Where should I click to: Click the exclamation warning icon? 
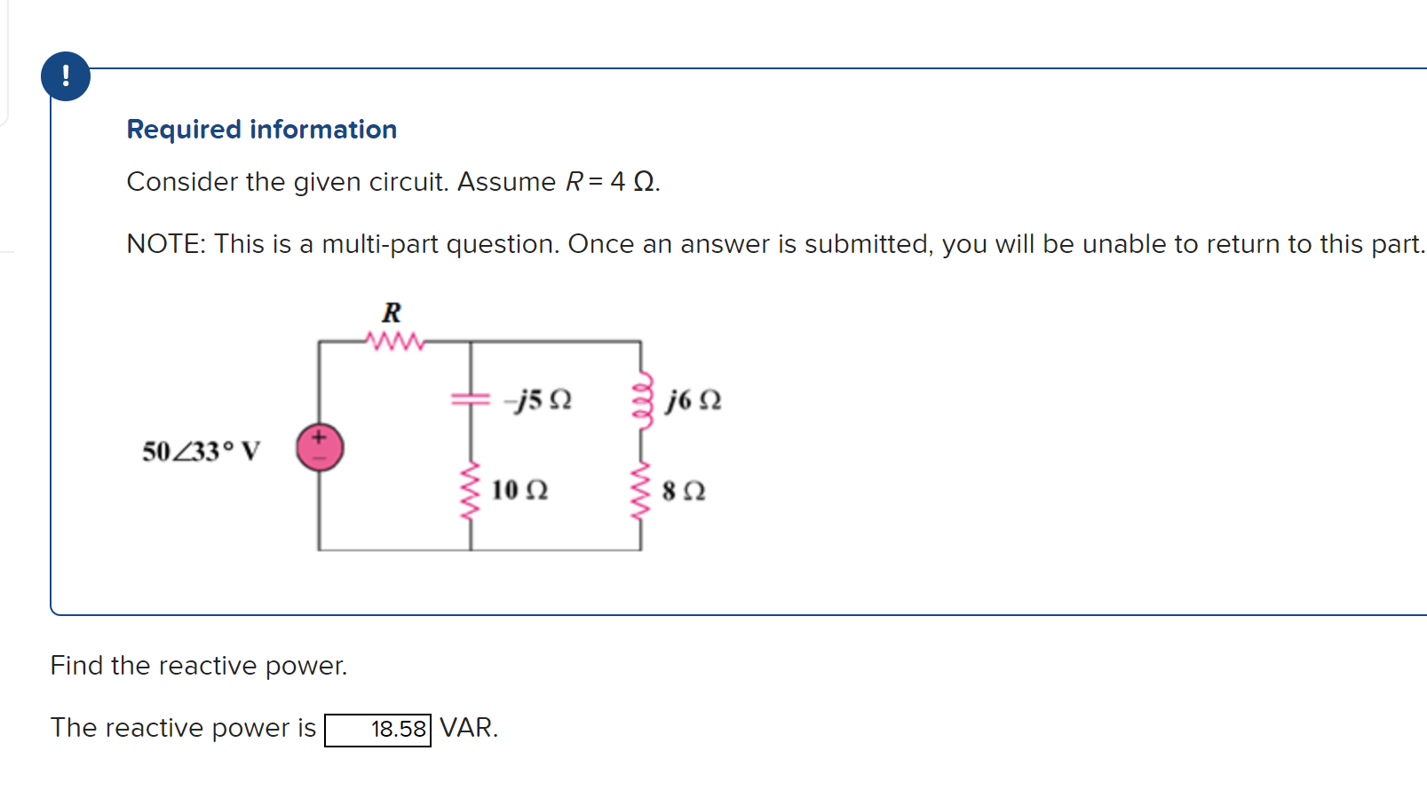tap(67, 75)
